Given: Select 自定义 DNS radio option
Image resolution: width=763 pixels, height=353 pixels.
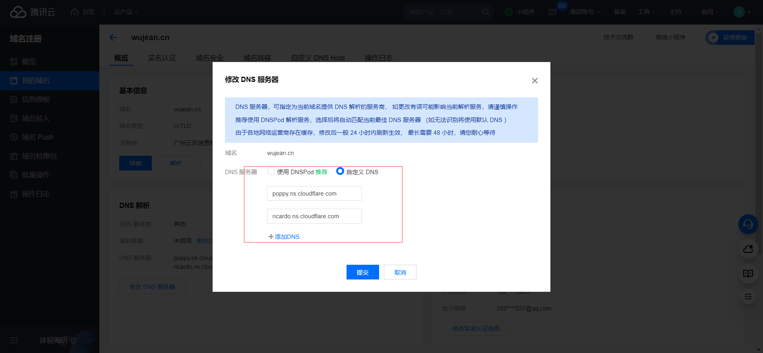Looking at the screenshot, I should coord(340,171).
